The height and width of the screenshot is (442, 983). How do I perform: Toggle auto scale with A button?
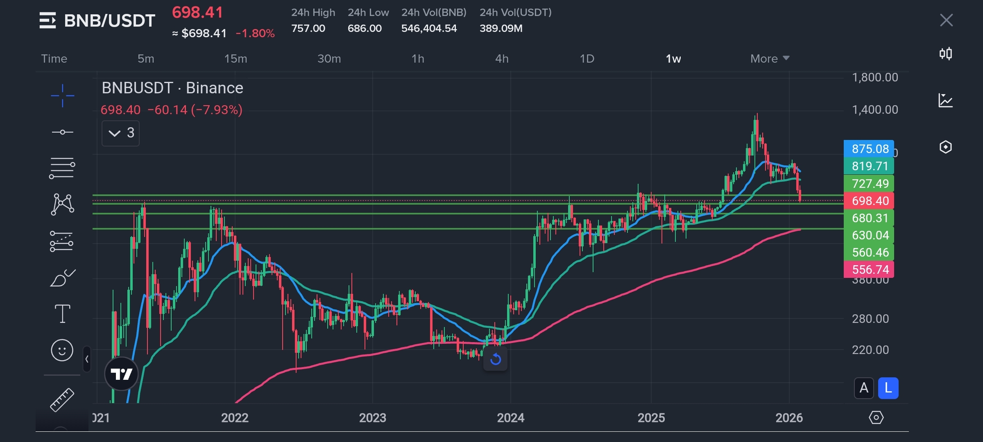(x=864, y=388)
